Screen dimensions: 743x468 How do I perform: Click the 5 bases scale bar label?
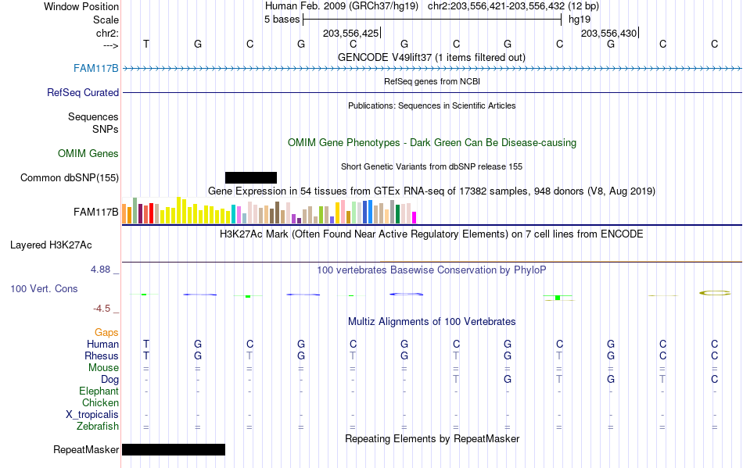pos(282,20)
